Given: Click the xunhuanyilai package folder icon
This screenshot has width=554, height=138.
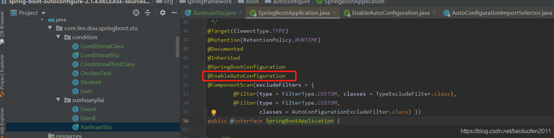Looking at the screenshot, I should point(67,100).
